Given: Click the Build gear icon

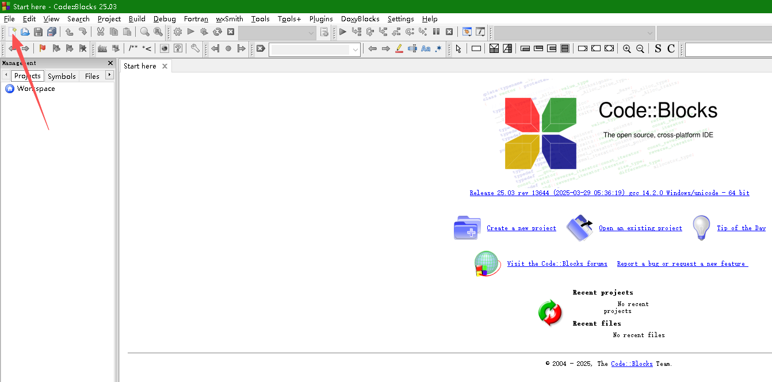Looking at the screenshot, I should pyautogui.click(x=178, y=32).
